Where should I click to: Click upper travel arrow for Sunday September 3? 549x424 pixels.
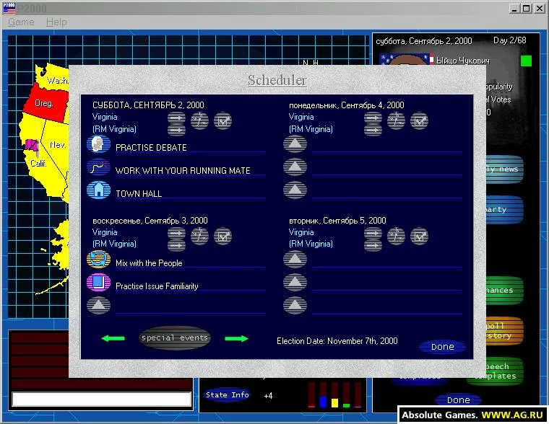tap(176, 232)
